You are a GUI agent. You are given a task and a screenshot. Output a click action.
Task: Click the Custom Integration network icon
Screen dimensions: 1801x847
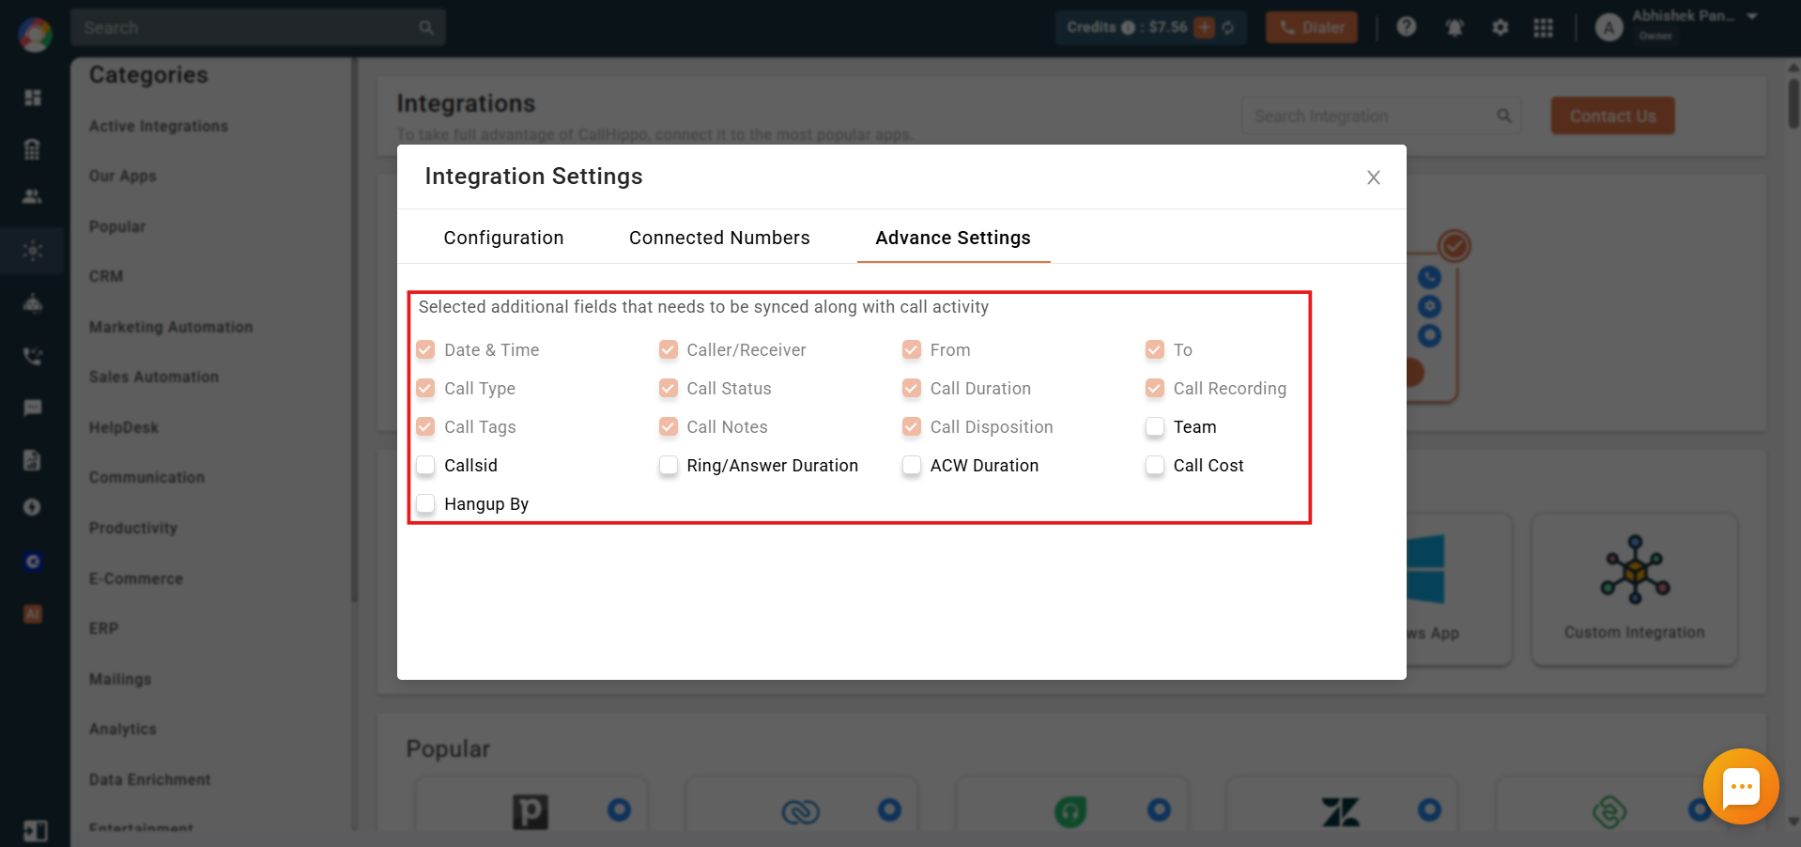[x=1636, y=569]
